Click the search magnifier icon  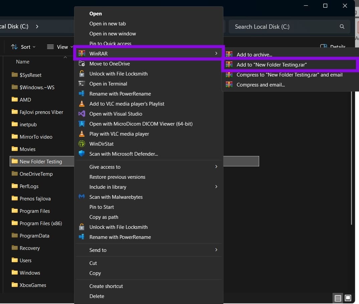click(x=342, y=27)
